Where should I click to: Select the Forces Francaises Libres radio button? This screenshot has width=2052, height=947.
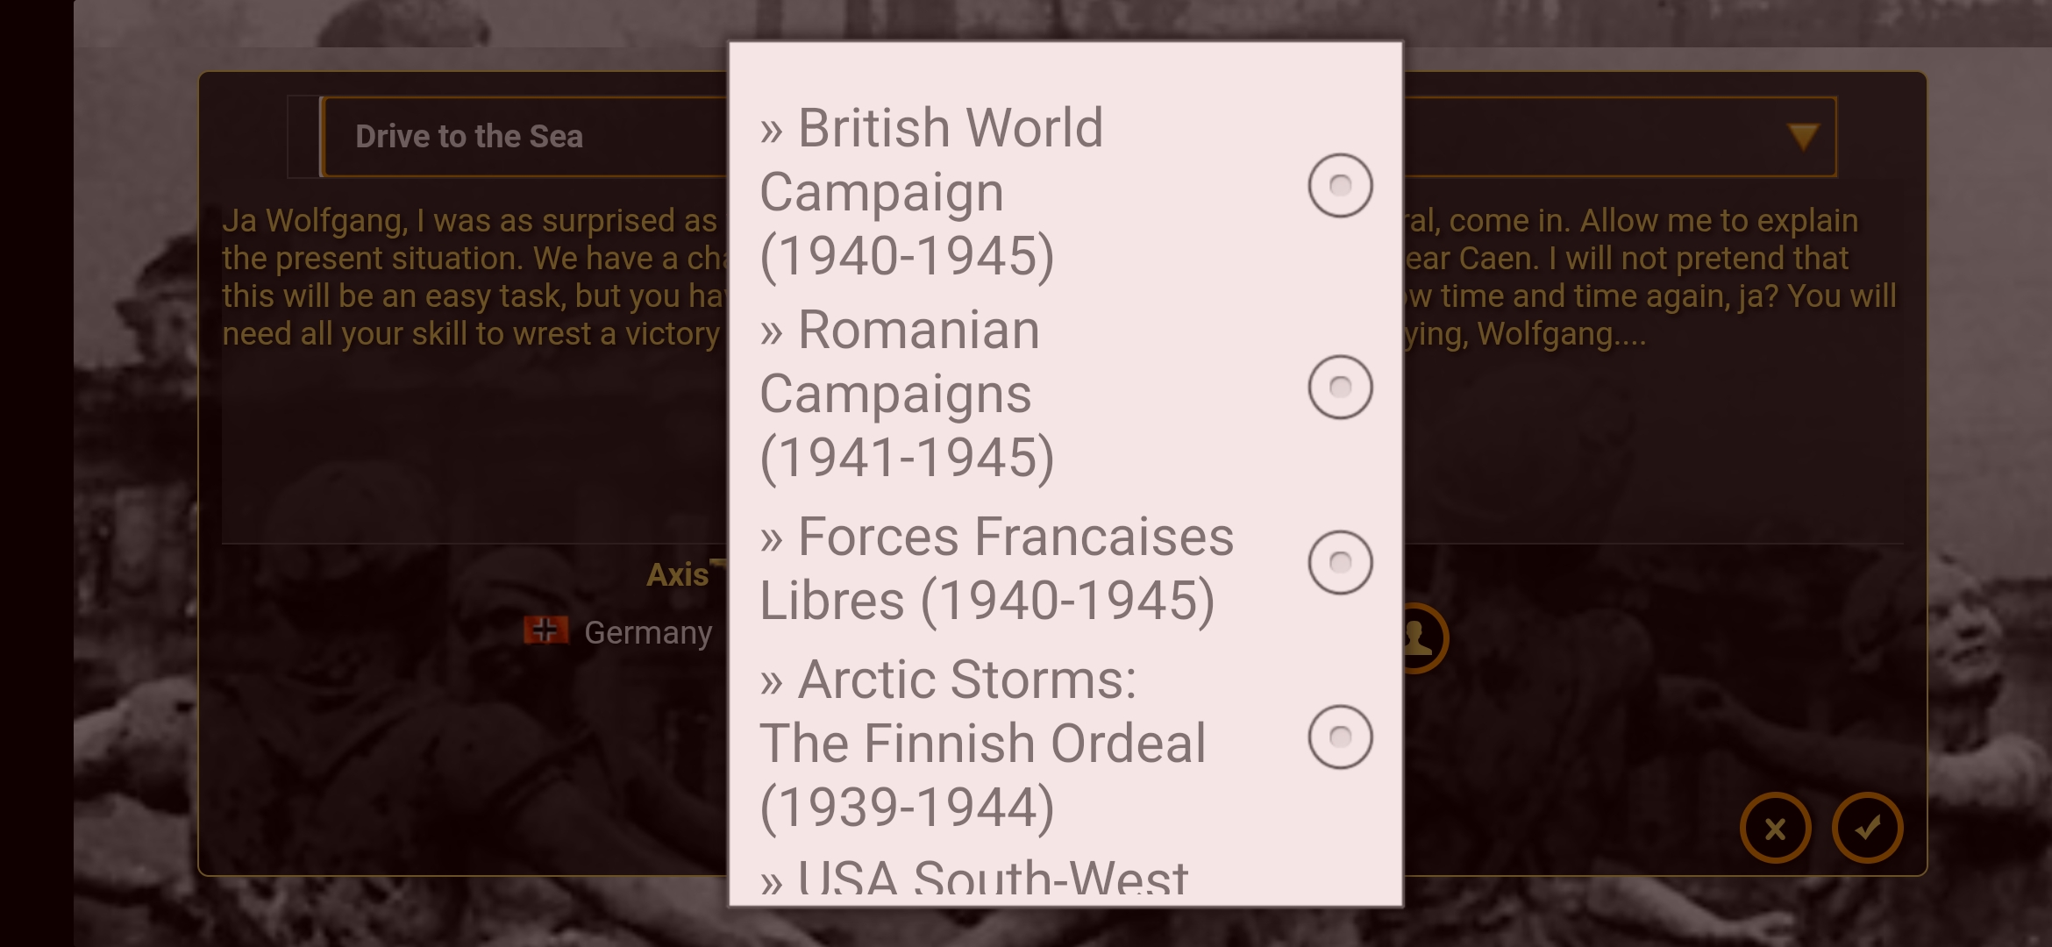[1339, 562]
